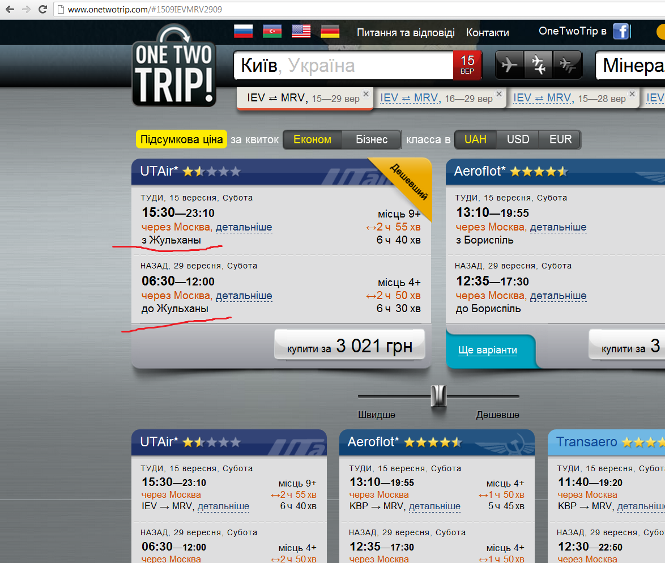Open the Facebook icon link
The image size is (665, 563).
[621, 31]
